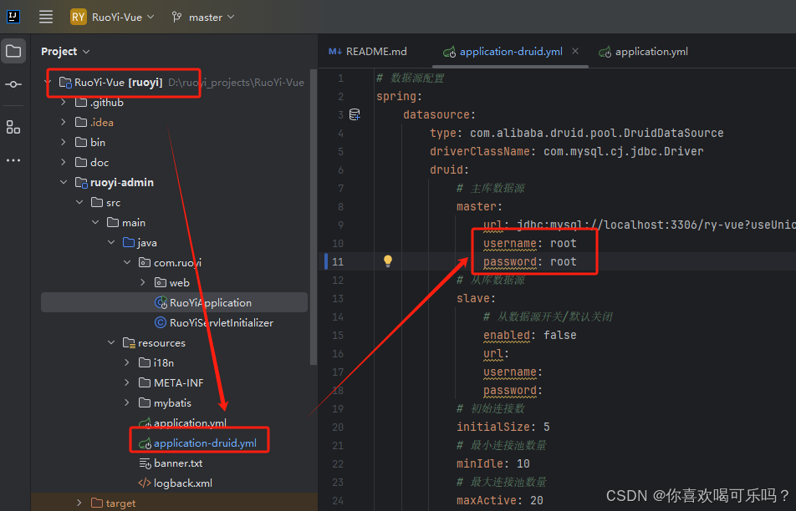Image resolution: width=796 pixels, height=511 pixels.
Task: Click 'minIdle: 10' in the editor
Action: [493, 463]
